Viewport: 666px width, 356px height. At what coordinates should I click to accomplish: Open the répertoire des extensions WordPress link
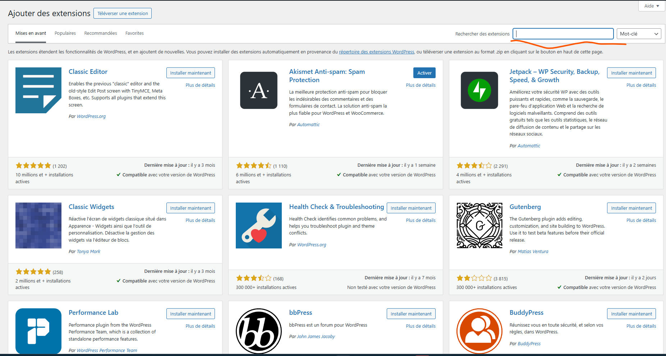[377, 52]
